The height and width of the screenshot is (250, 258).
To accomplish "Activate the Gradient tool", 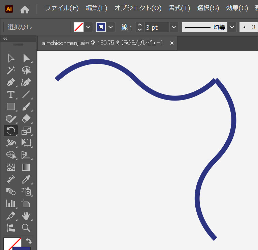I will point(26,167).
